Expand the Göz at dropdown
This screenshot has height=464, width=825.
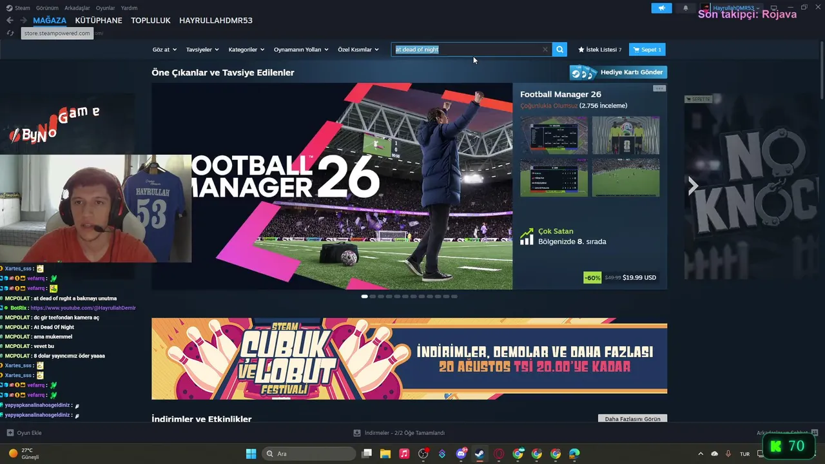coord(165,50)
